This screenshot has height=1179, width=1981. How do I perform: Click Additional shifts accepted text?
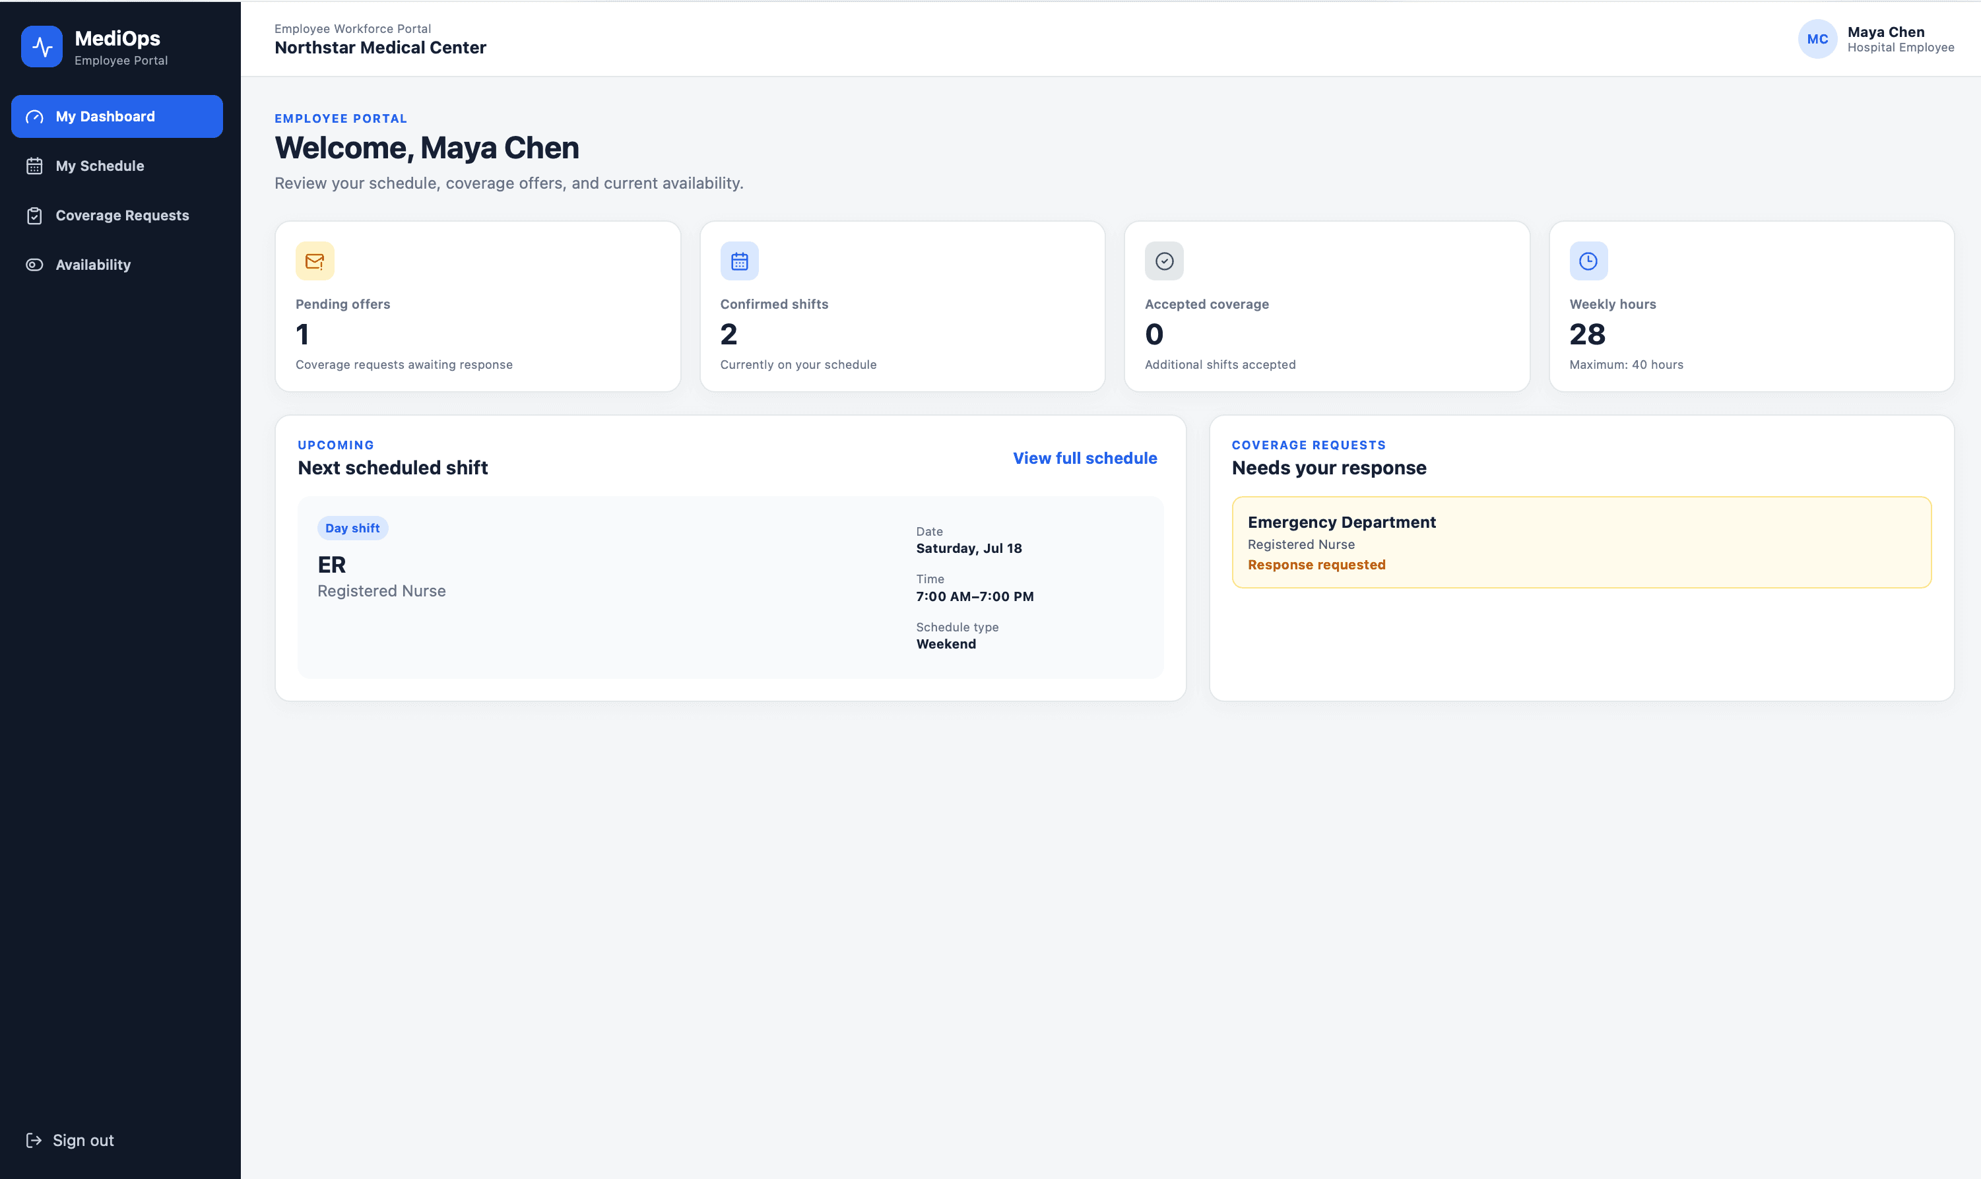[x=1219, y=365]
